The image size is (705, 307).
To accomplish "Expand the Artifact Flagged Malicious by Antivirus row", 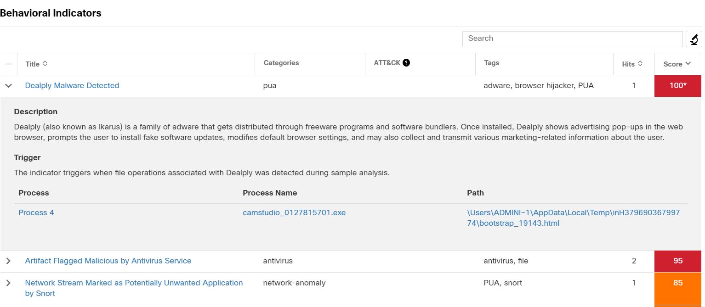I will pos(8,261).
